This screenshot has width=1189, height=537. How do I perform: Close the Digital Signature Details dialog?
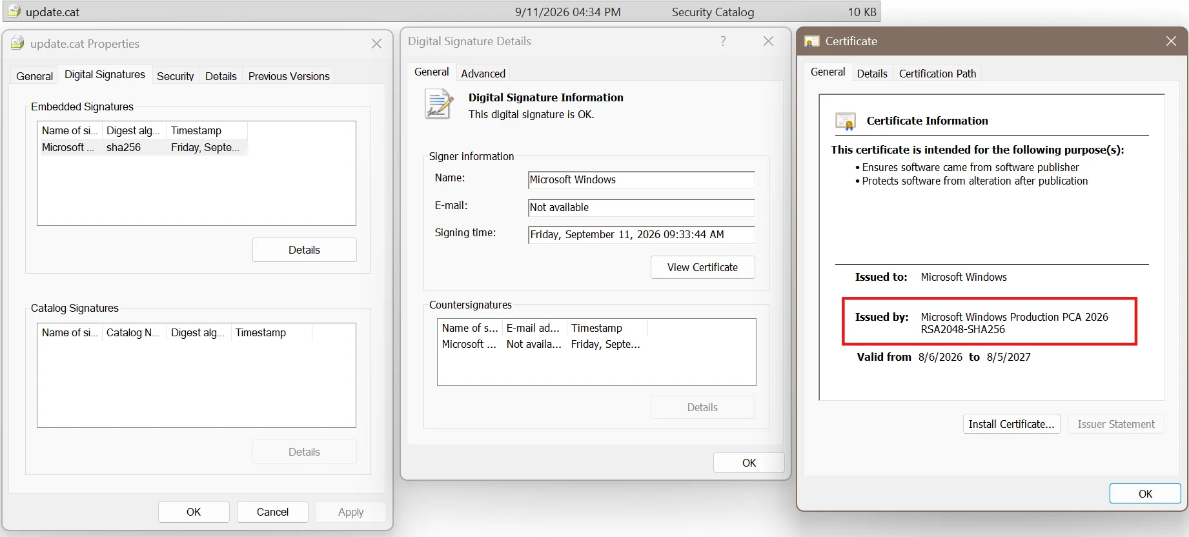pos(768,41)
